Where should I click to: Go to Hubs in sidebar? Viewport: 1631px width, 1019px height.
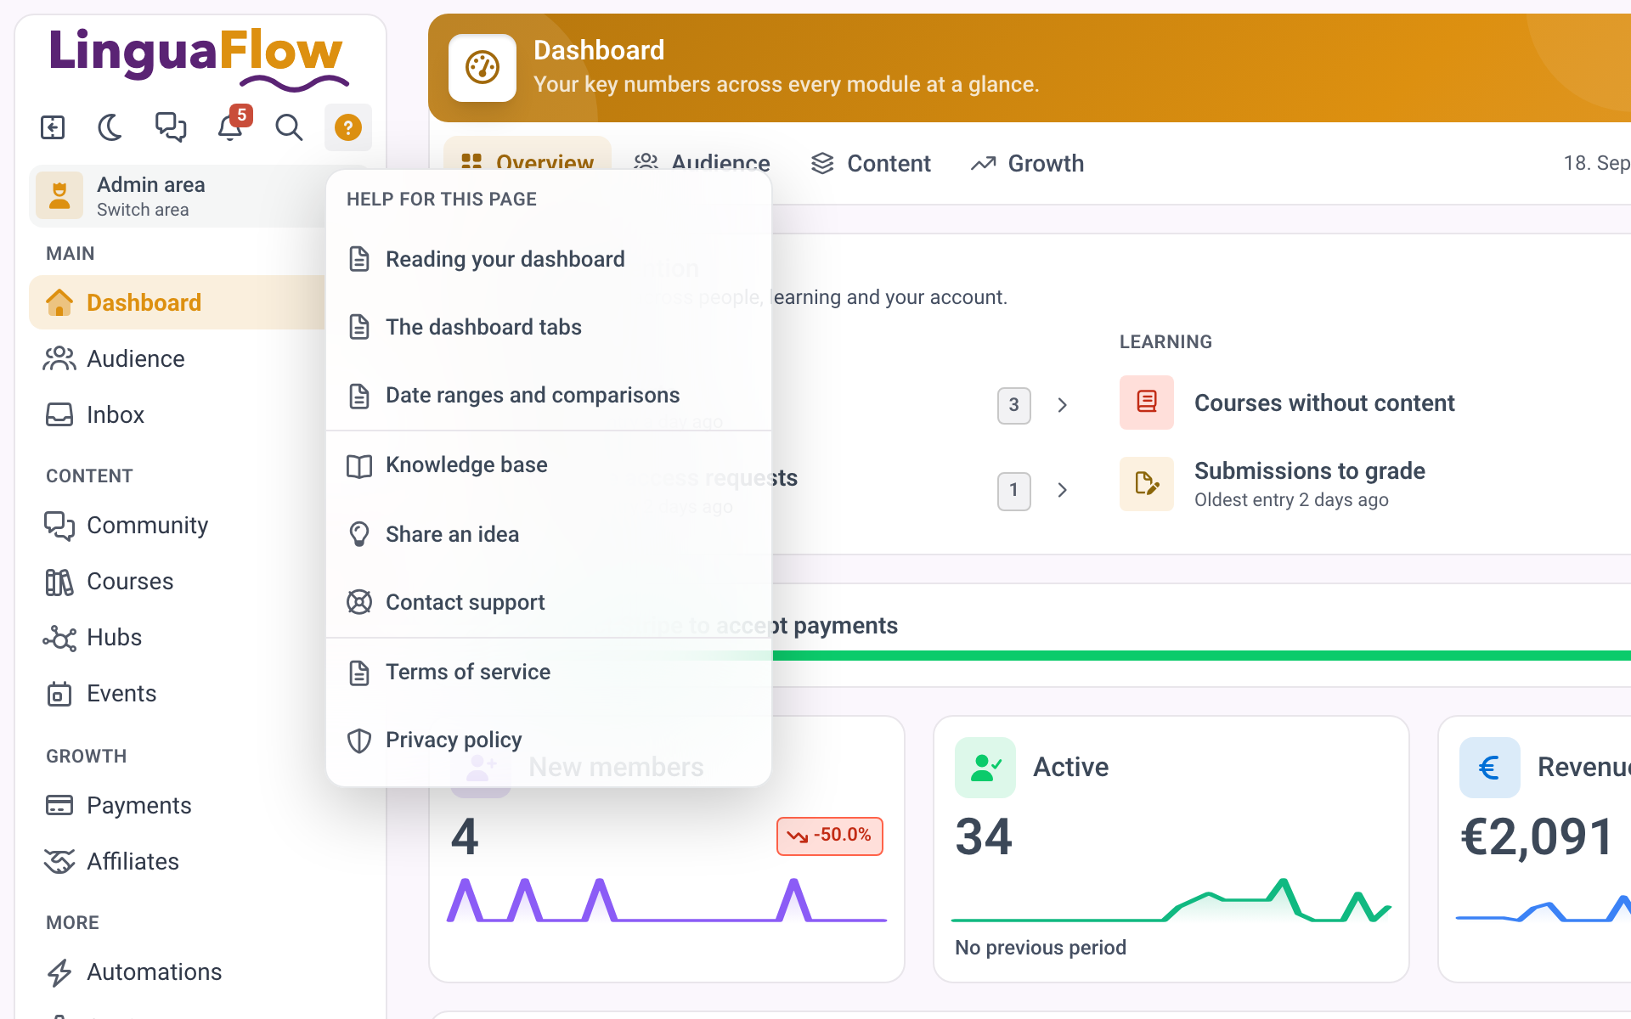point(114,637)
